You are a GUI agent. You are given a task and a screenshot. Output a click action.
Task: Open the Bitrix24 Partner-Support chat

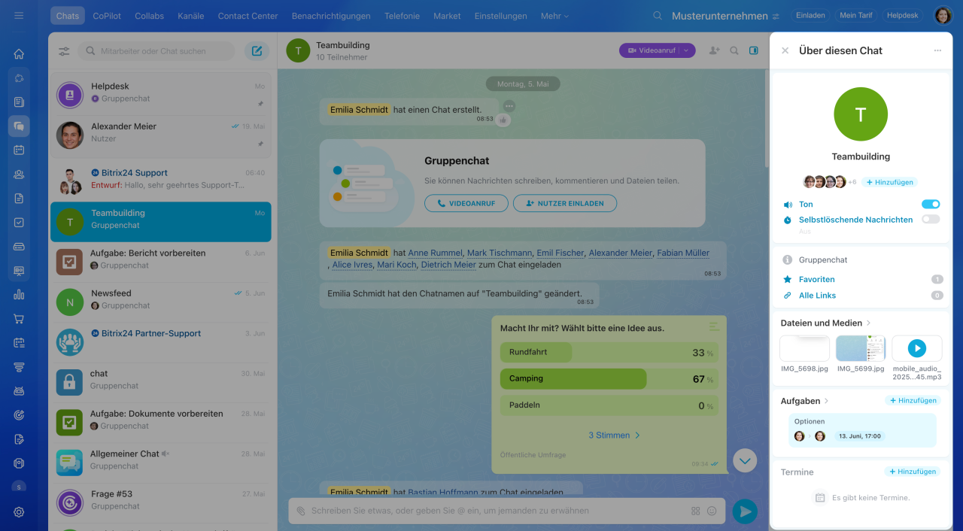(161, 342)
